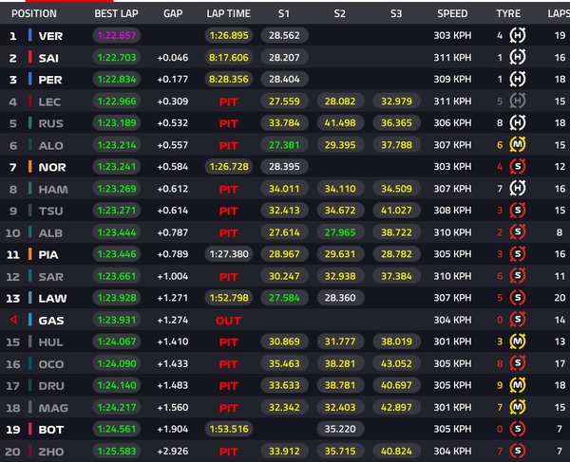Click LEC's red PIT status
This screenshot has width=570, height=462.
(229, 102)
